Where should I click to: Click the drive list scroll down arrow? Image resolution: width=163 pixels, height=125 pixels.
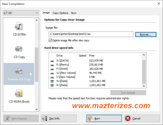click(x=144, y=86)
